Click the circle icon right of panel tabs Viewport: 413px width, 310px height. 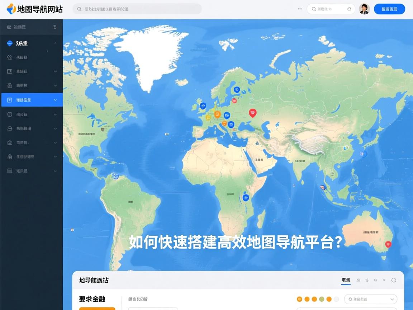[394, 280]
